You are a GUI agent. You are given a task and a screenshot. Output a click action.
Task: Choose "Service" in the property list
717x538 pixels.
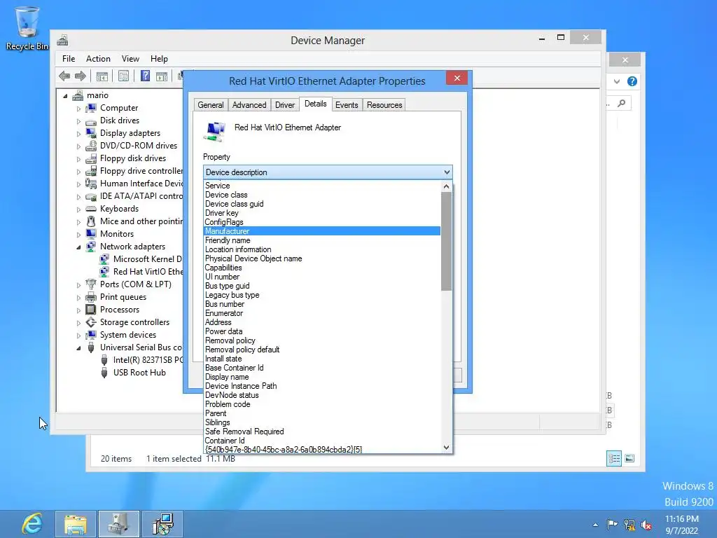[322, 186]
